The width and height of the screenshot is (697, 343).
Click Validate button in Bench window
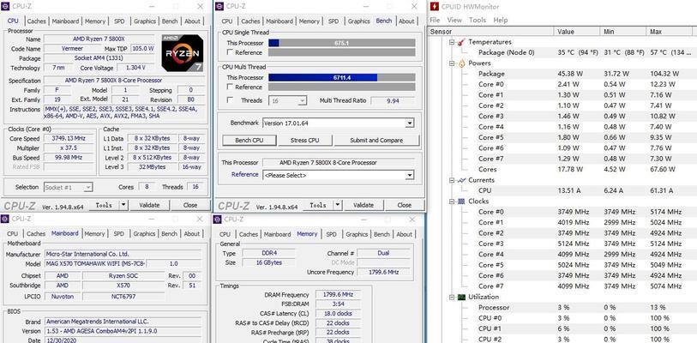click(364, 205)
